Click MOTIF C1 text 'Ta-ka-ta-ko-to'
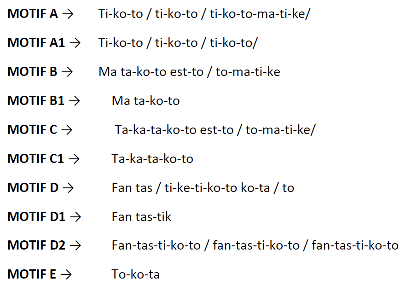406x291 pixels. 152,159
